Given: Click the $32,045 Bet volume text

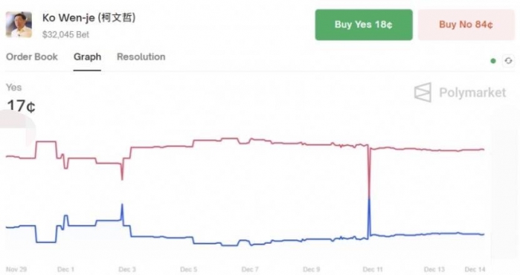Looking at the screenshot, I should (x=65, y=34).
